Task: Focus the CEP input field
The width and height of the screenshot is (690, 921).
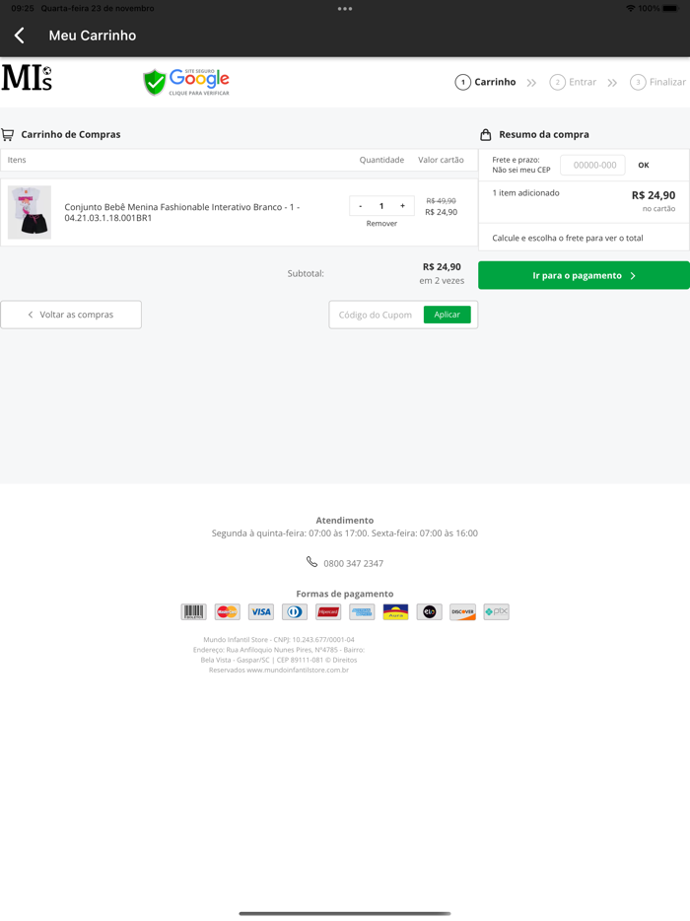Action: [594, 166]
